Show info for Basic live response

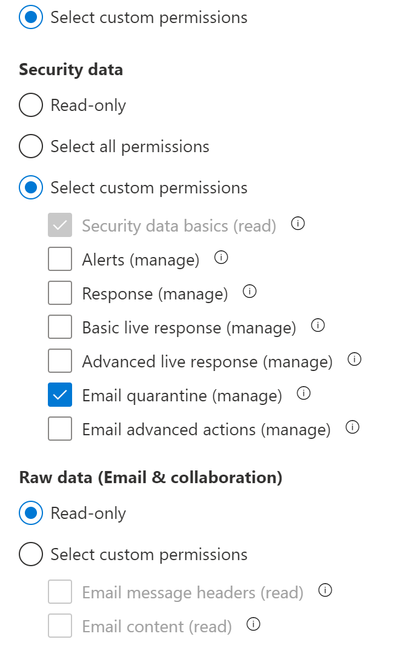[x=317, y=326]
